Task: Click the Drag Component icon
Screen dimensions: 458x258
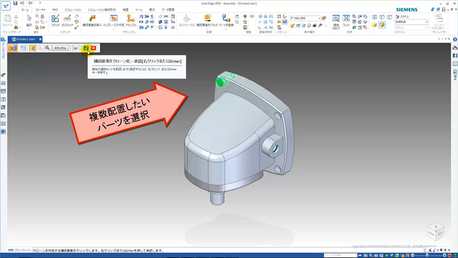Action: pyautogui.click(x=207, y=19)
